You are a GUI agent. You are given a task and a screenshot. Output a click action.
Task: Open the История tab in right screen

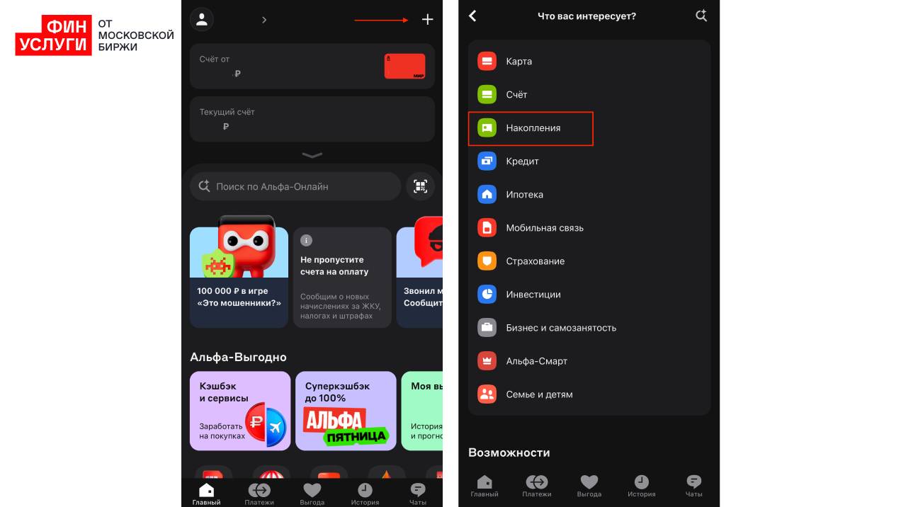point(641,486)
